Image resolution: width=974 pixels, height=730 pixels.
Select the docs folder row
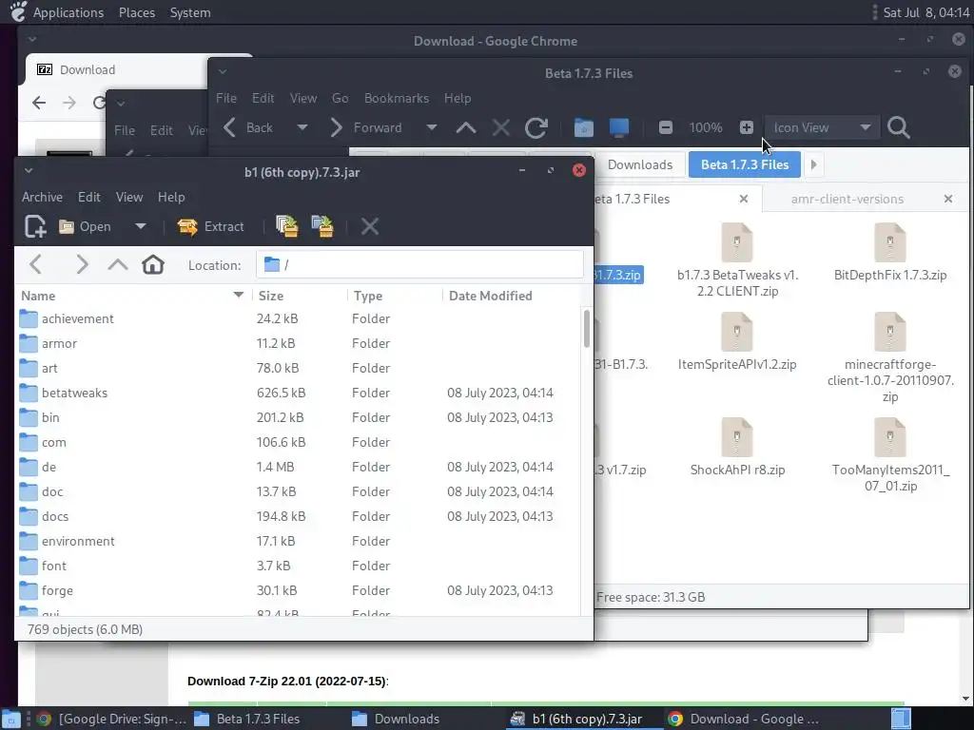pos(298,516)
